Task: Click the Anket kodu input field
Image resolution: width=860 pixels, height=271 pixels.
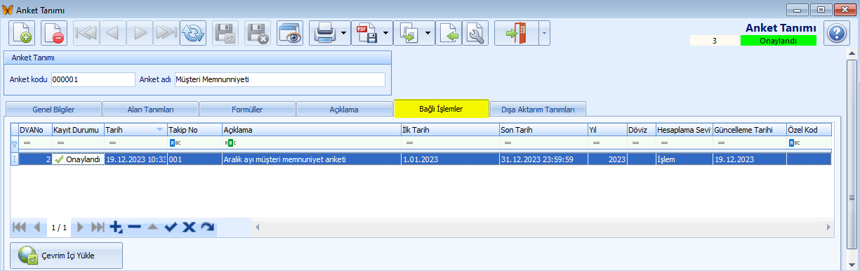Action: [x=93, y=79]
